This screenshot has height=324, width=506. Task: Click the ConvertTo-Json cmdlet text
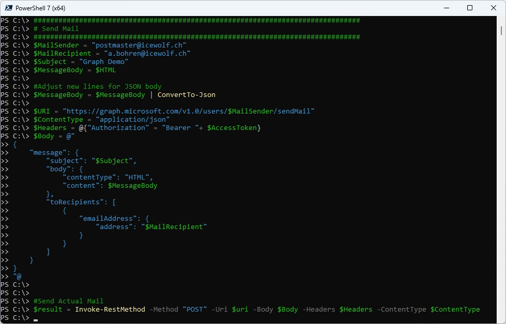pos(186,94)
